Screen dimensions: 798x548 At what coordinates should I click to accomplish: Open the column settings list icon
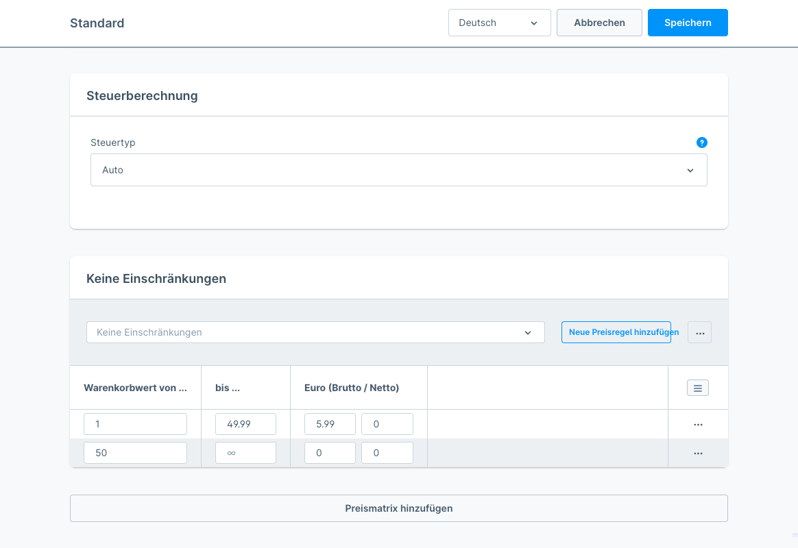[697, 388]
